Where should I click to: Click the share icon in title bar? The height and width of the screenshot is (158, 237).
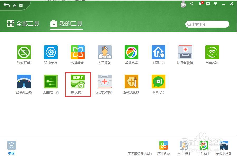click(191, 4)
